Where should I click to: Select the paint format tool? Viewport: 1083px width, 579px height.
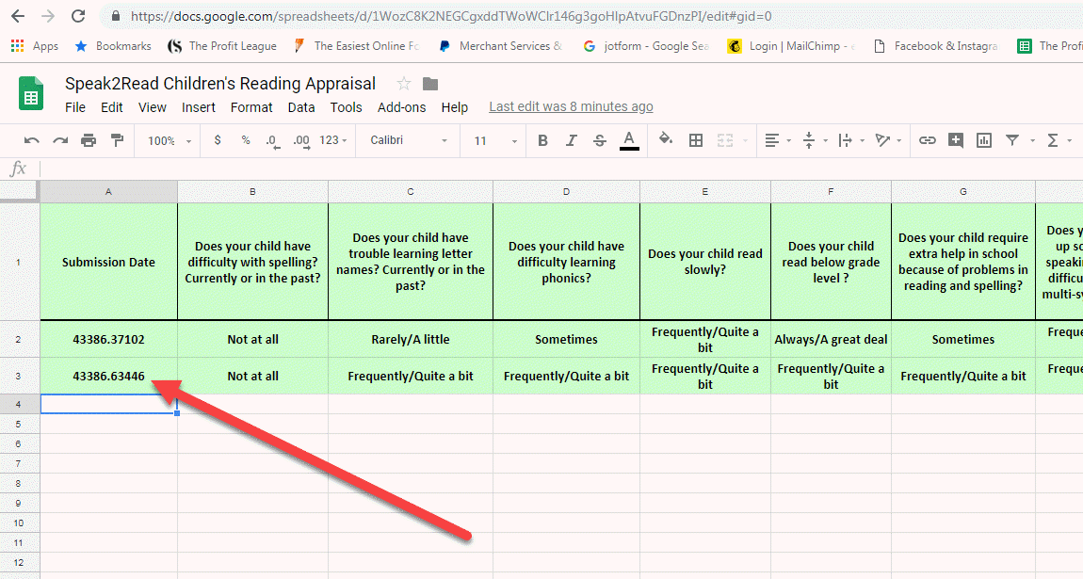pyautogui.click(x=118, y=139)
